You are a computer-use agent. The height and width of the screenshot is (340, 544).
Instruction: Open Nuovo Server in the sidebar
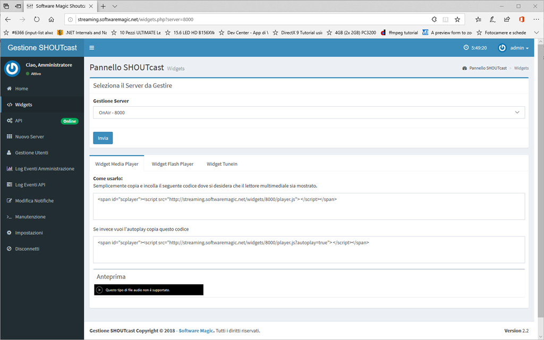tap(42, 137)
